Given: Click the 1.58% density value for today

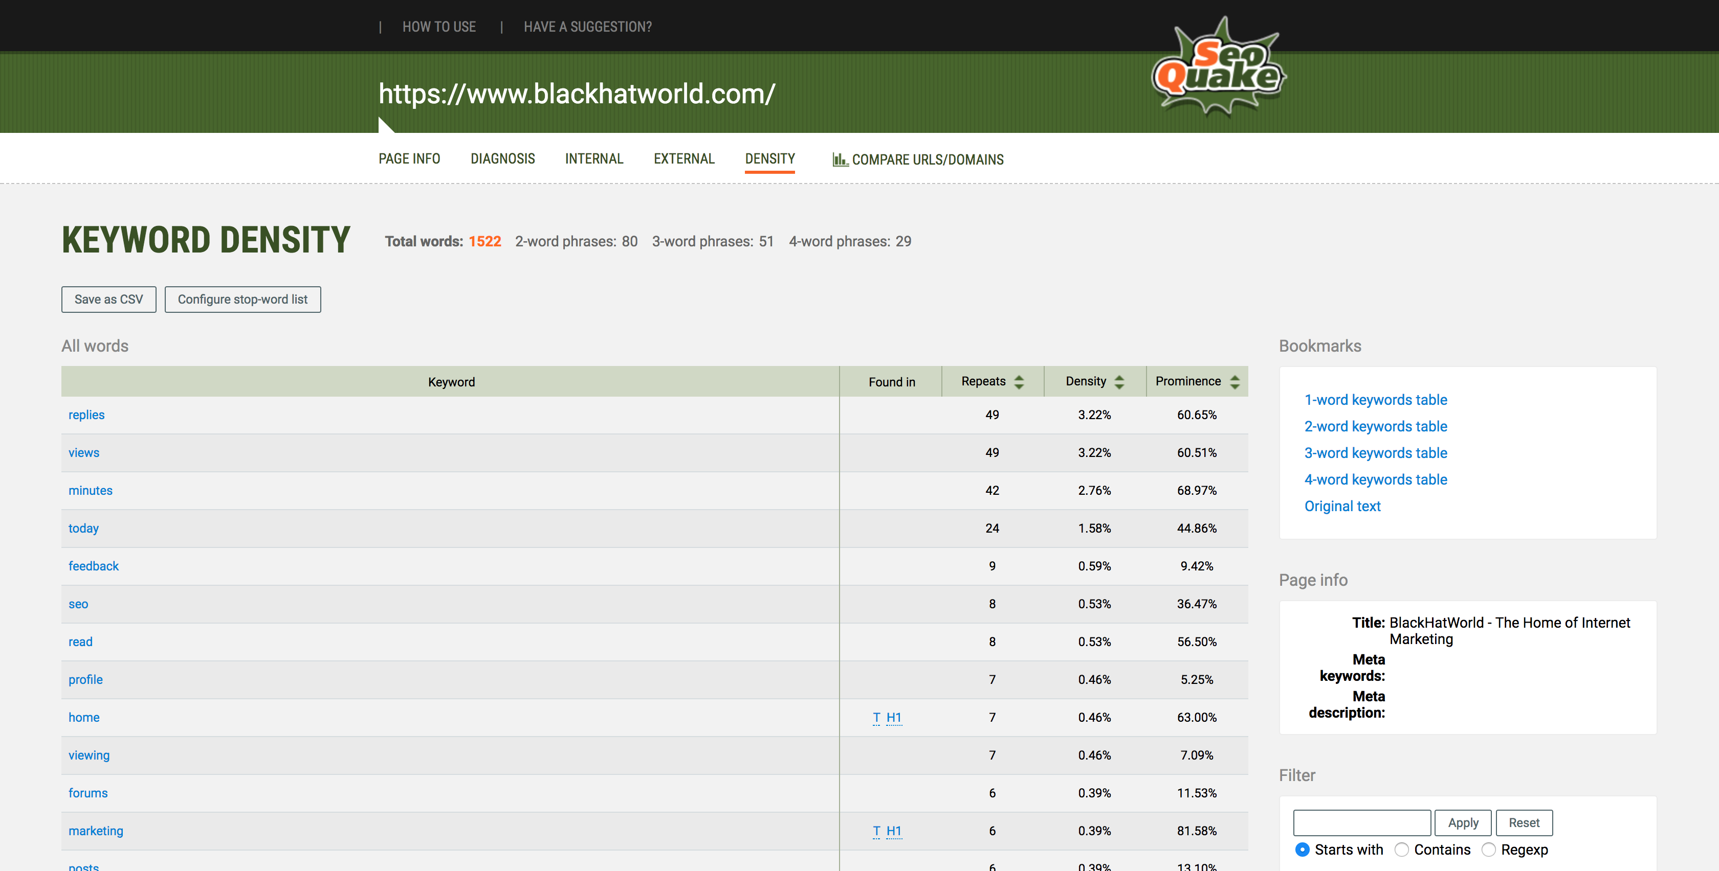Looking at the screenshot, I should [1094, 528].
